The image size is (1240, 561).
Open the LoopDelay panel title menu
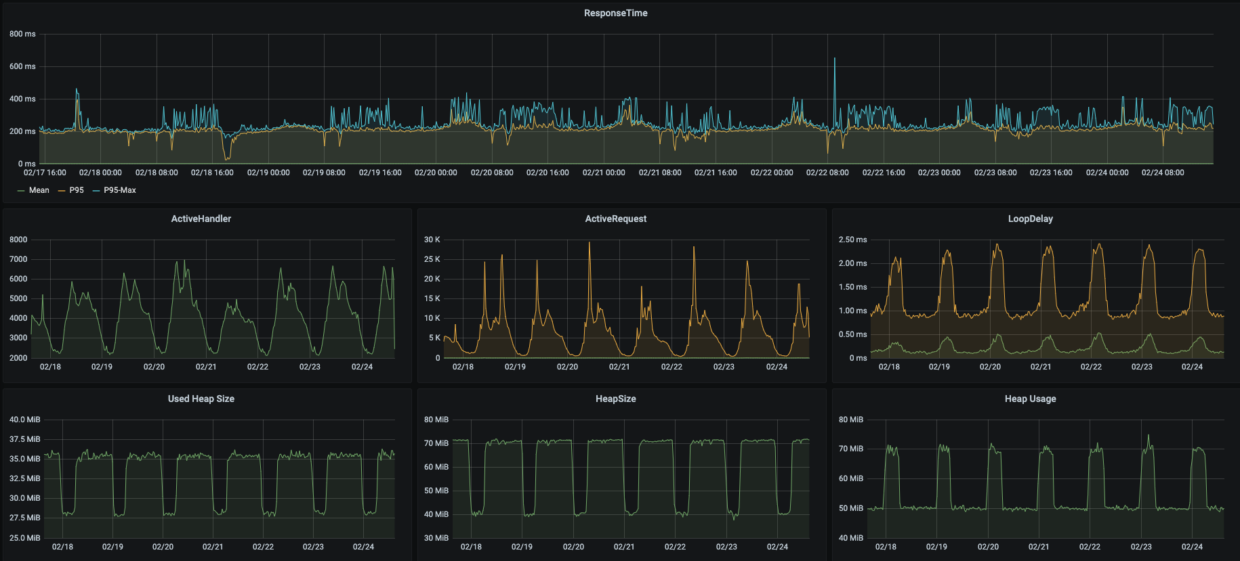click(x=1030, y=219)
